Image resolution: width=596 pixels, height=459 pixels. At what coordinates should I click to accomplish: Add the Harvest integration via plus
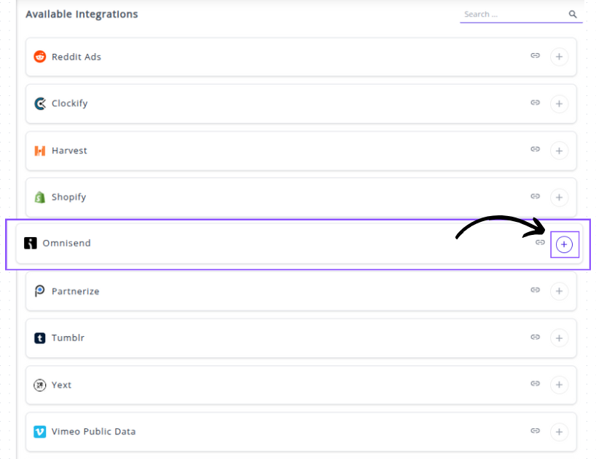(559, 151)
